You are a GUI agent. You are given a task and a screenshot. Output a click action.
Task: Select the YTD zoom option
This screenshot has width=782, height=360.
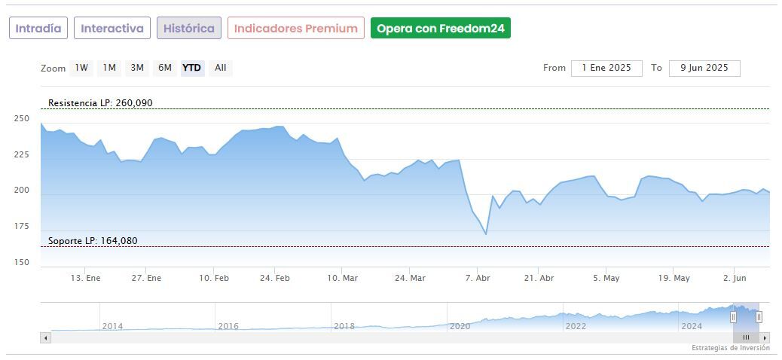[192, 68]
